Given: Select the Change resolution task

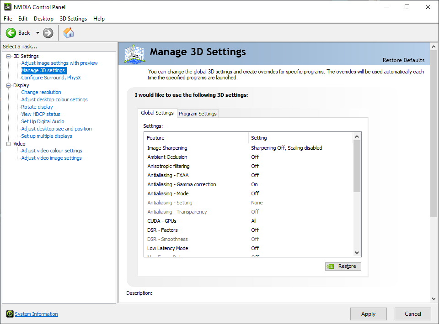Looking at the screenshot, I should coord(41,92).
